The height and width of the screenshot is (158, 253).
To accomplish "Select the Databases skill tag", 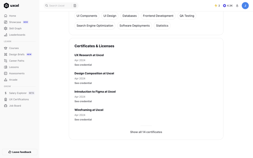I will 130,16.
